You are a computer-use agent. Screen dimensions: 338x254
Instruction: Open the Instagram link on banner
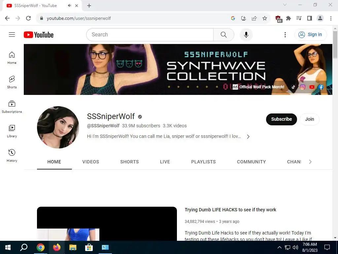tap(303, 87)
